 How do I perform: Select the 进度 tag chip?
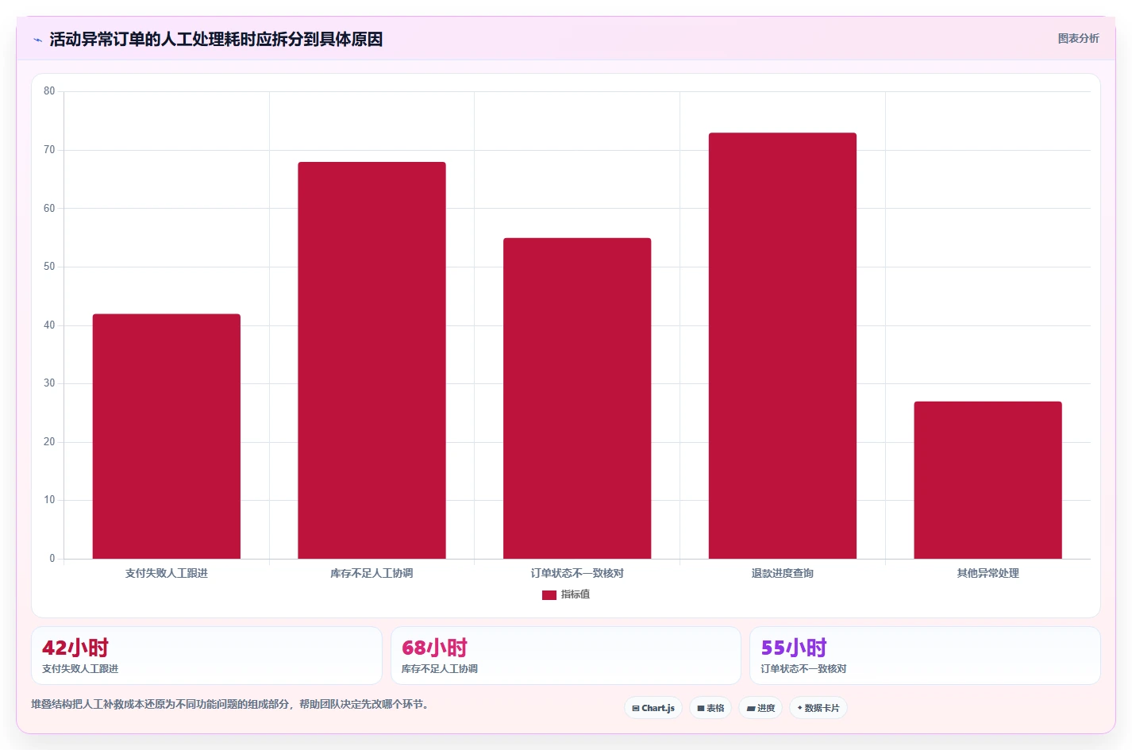760,708
